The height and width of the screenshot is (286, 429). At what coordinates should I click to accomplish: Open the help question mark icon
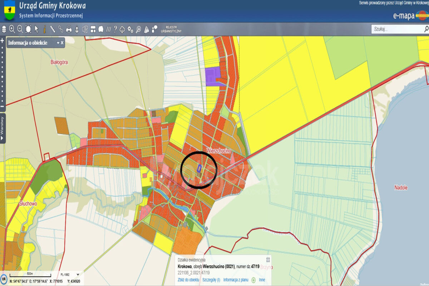[x=115, y=29]
